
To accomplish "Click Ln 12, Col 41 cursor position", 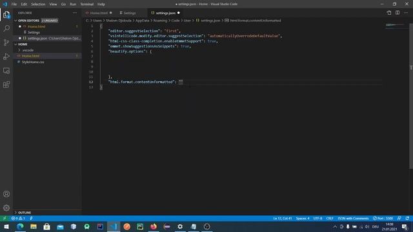I will coord(283,218).
